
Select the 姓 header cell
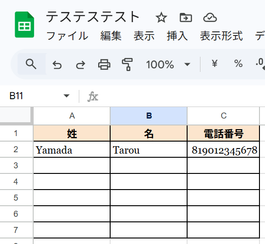click(x=72, y=133)
